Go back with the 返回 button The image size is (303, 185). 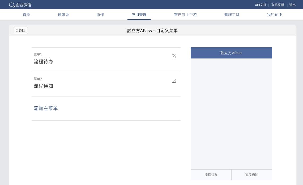20,31
